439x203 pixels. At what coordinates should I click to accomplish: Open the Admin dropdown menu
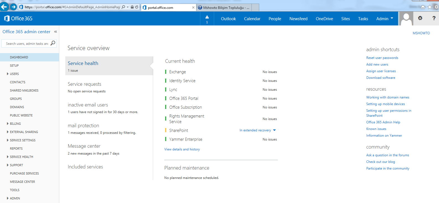[x=385, y=19]
